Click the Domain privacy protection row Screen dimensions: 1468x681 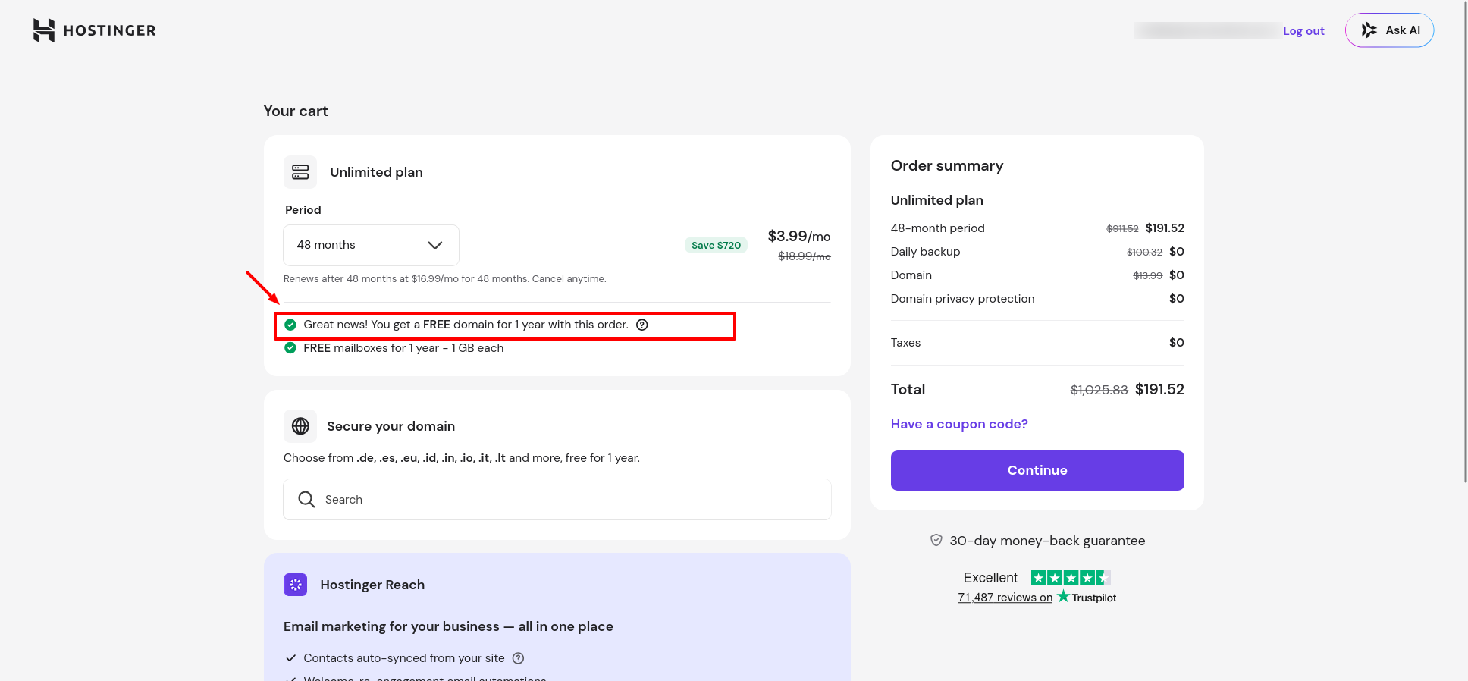point(1037,299)
